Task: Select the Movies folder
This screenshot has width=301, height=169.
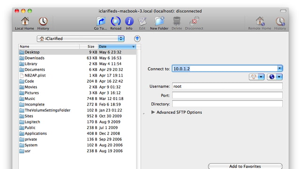Action: point(77,87)
